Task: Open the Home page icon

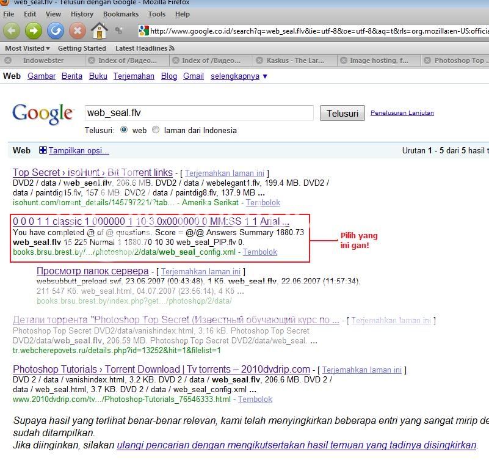Action: point(100,31)
